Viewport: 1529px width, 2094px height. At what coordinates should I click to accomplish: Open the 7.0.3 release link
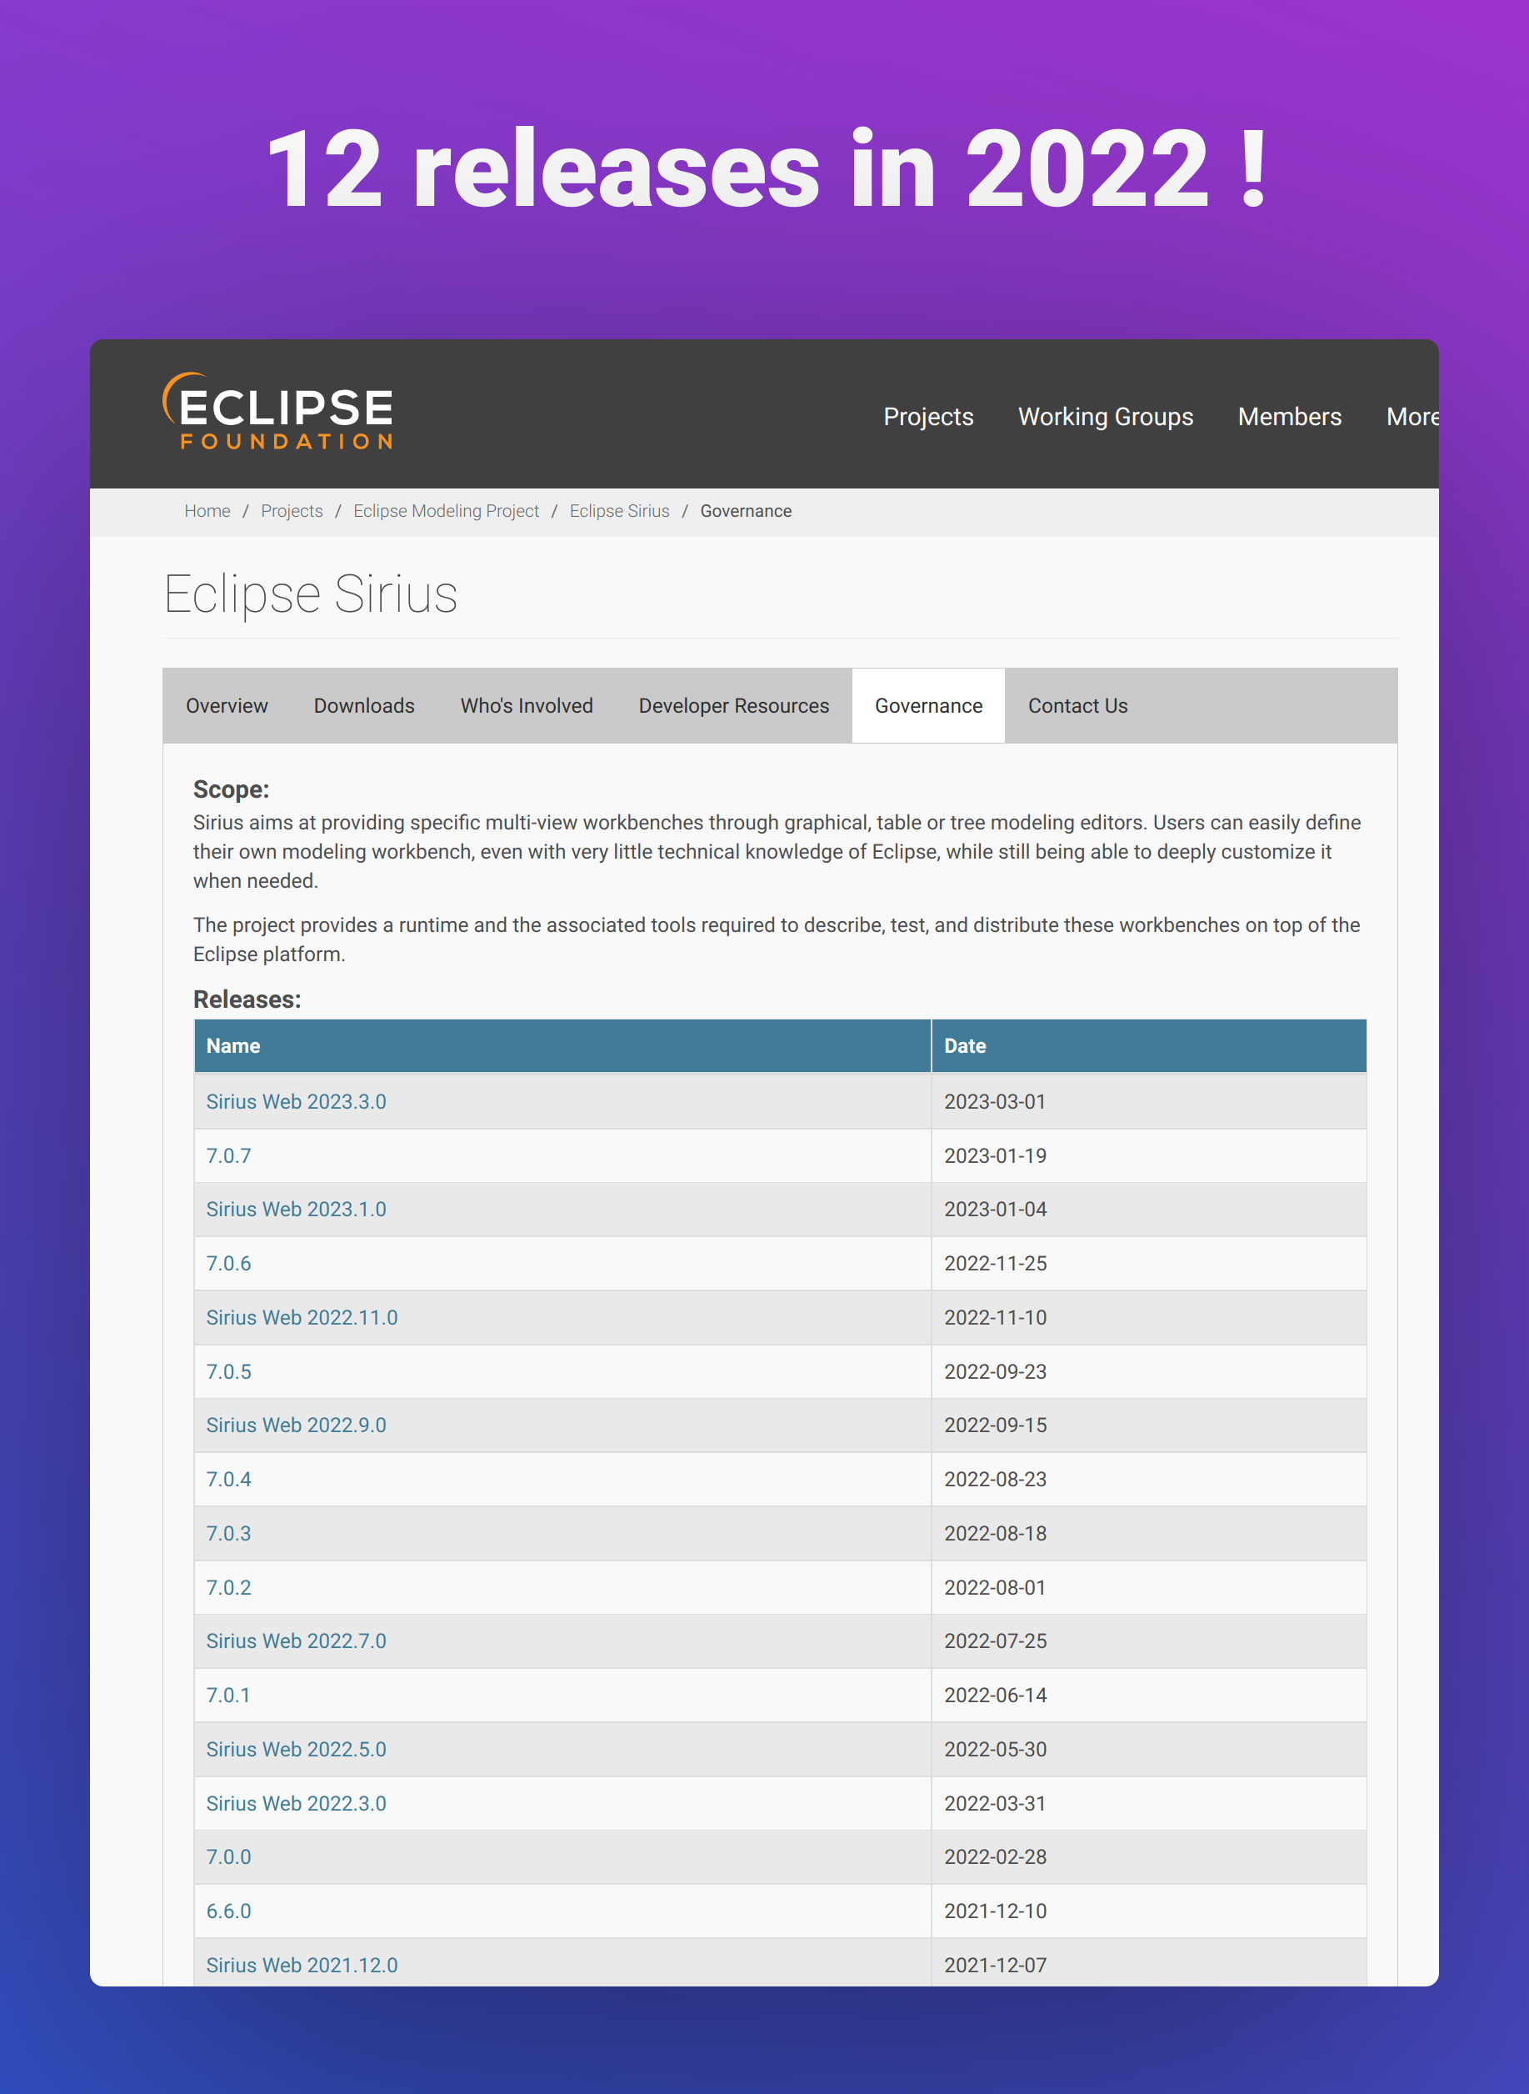coord(228,1533)
